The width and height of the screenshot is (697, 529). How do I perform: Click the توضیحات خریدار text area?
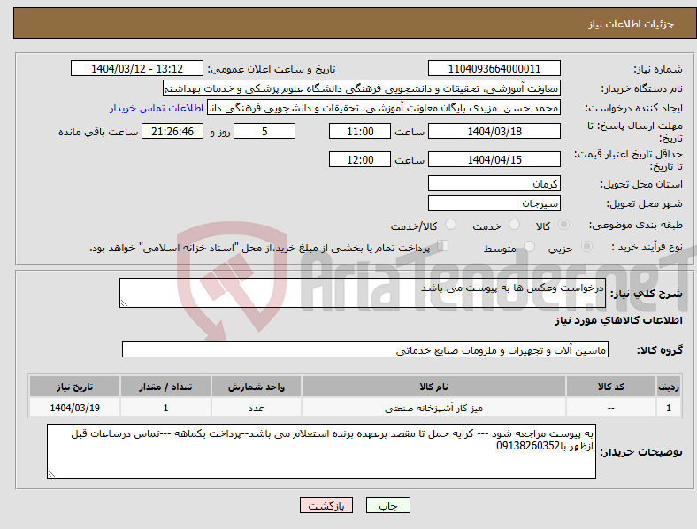point(321,451)
